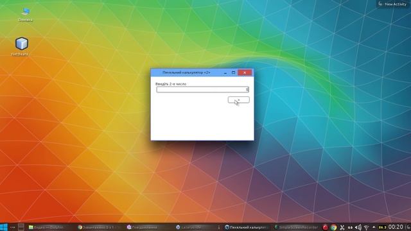Screen dimensions: 411x231
Task: Click the button below the number field
Action: pyautogui.click(x=238, y=100)
